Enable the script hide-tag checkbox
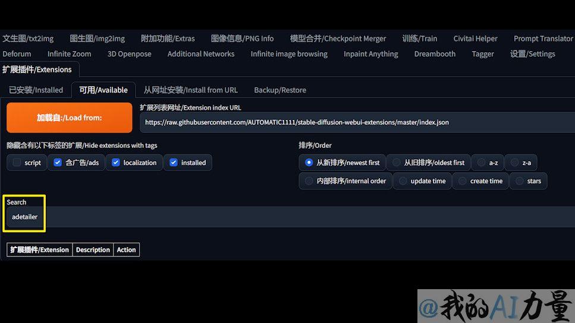 17,163
